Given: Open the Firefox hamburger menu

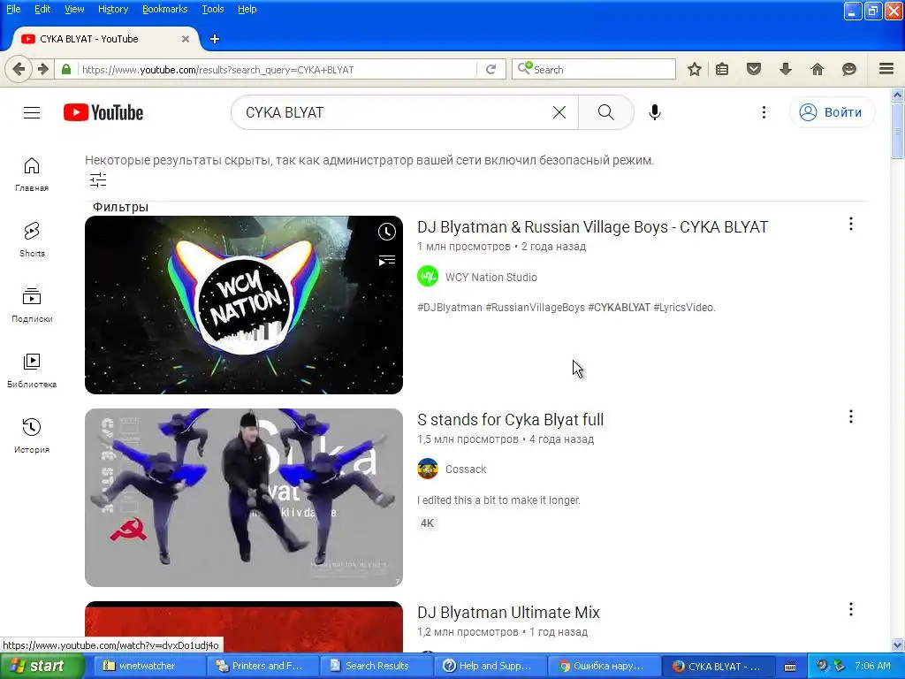Looking at the screenshot, I should tap(886, 69).
